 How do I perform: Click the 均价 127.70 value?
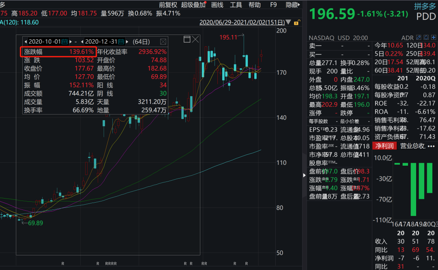tap(84, 77)
